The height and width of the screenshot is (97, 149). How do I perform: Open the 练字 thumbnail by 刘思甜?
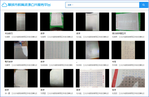point(57,78)
